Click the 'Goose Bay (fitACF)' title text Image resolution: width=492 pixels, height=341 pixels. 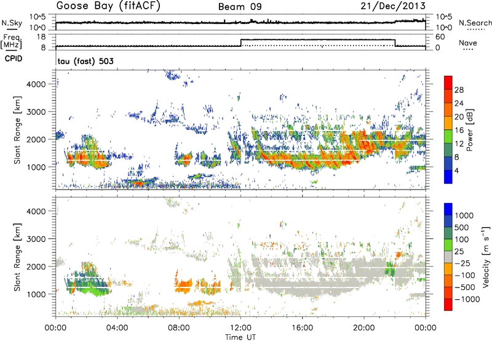(x=108, y=6)
